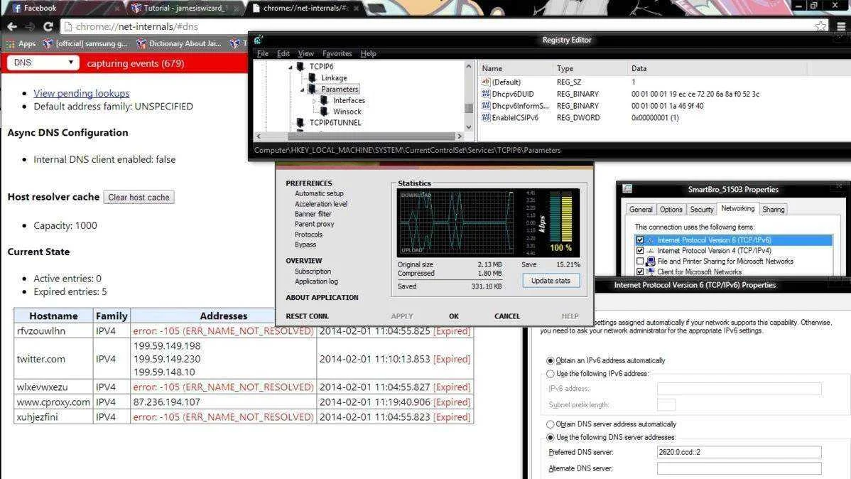Image resolution: width=851 pixels, height=479 pixels.
Task: Open the Application log overview
Action: [x=316, y=281]
